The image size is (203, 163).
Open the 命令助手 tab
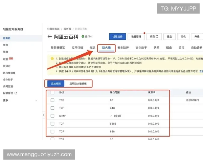141,48
